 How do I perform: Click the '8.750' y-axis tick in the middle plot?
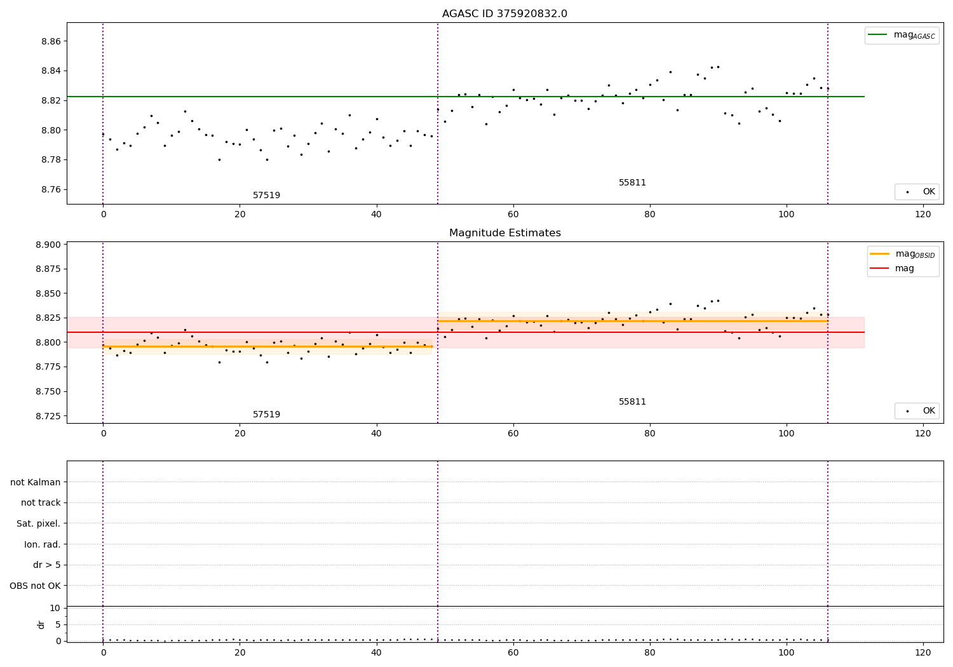pyautogui.click(x=48, y=392)
